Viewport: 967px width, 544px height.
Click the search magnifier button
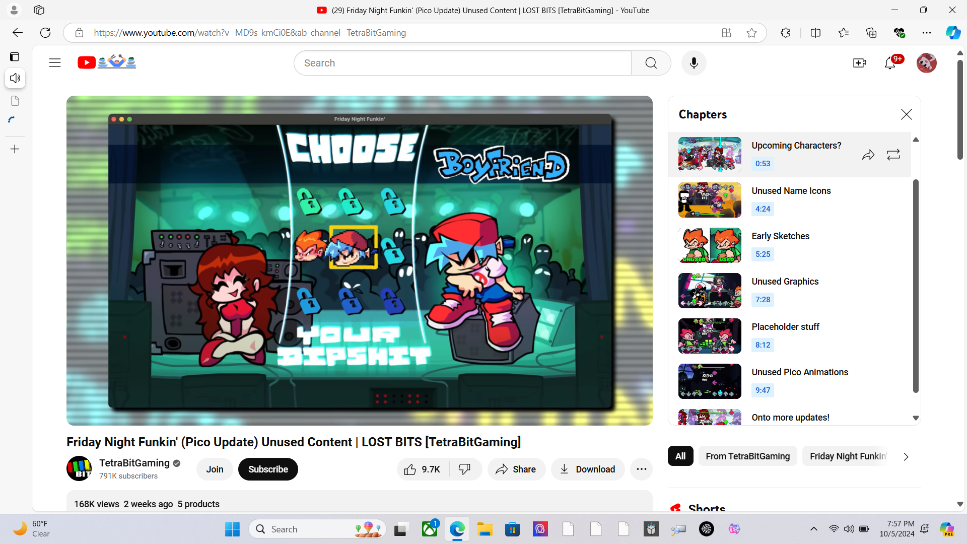651,63
